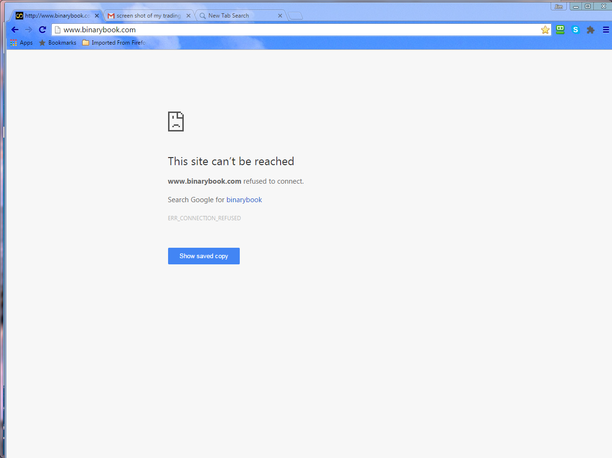Viewport: 612px width, 458px height.
Task: Click the Jim profile button
Action: (x=559, y=7)
